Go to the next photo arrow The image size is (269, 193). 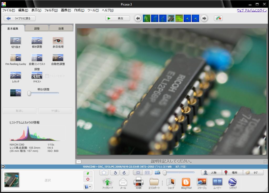[x=204, y=18]
